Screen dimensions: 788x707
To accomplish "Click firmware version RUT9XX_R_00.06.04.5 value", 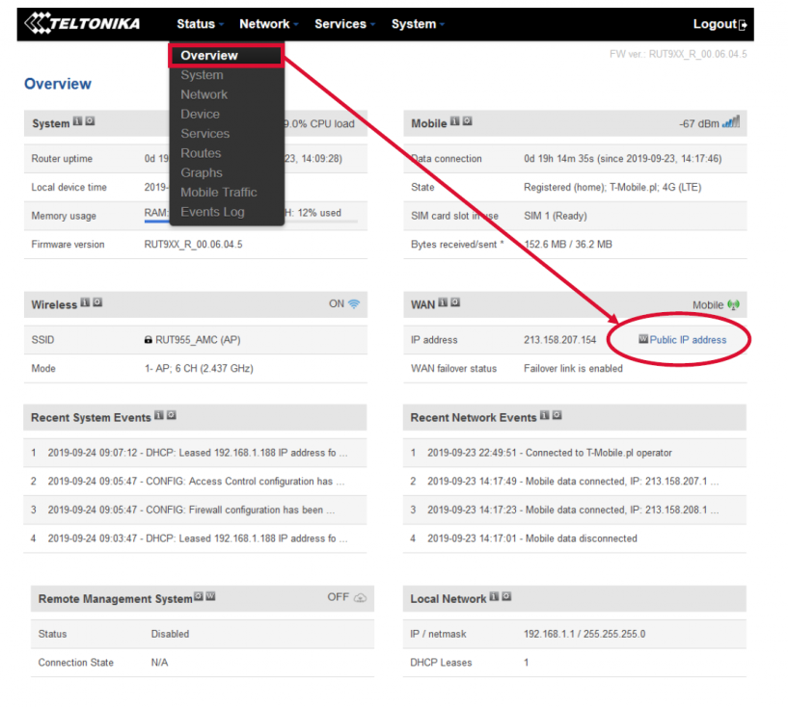I will [x=194, y=245].
